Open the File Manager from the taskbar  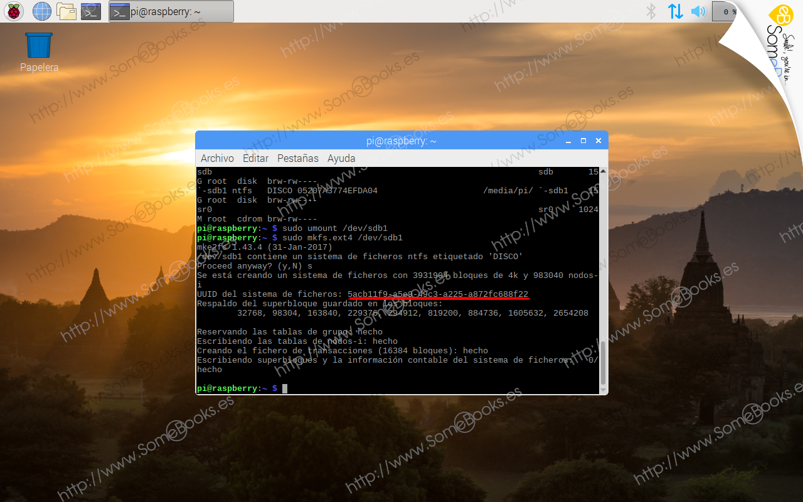pyautogui.click(x=66, y=11)
